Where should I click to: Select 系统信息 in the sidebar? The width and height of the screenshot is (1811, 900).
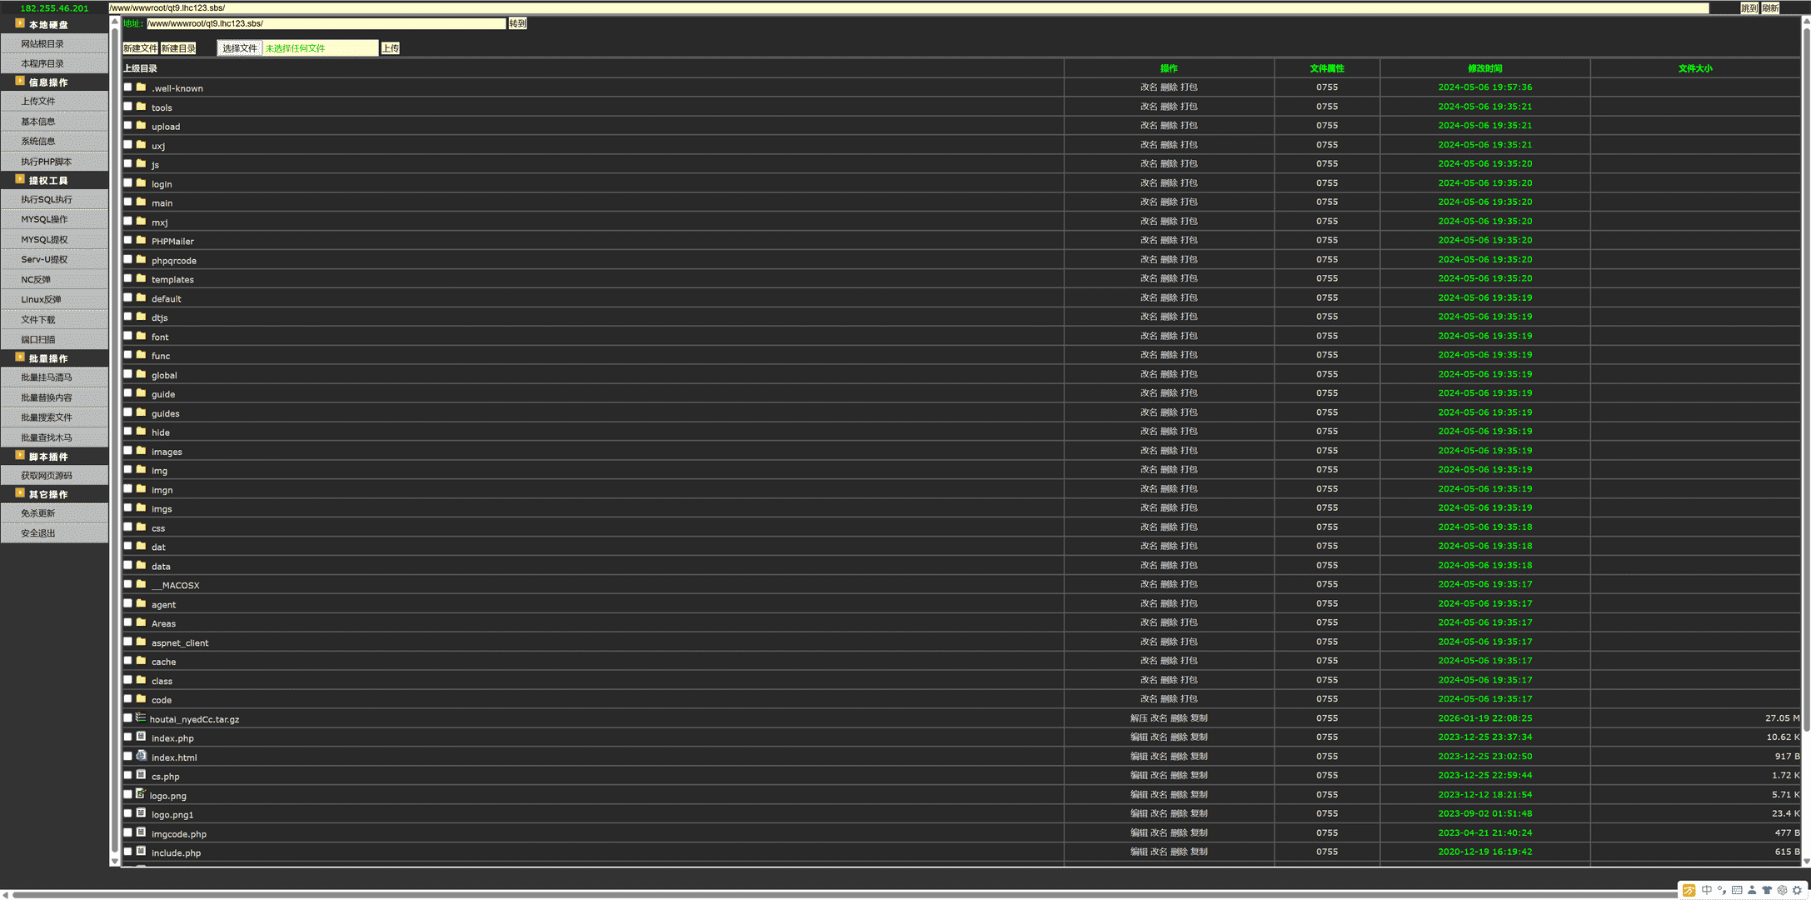pyautogui.click(x=38, y=142)
